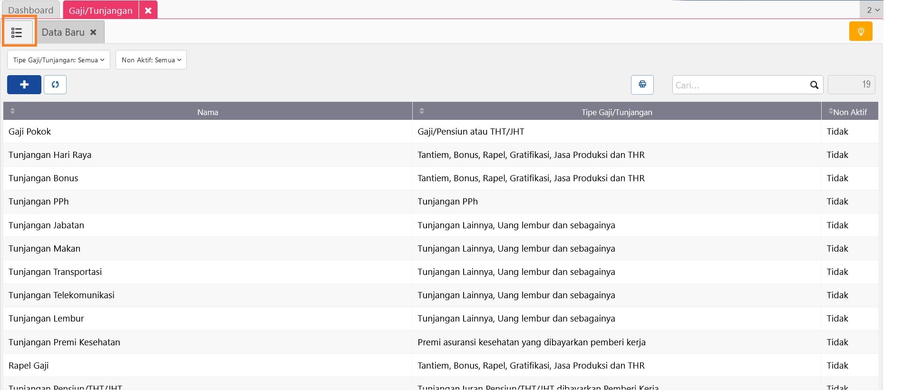Image resolution: width=912 pixels, height=390 pixels.
Task: Click the magnifier search icon
Action: click(814, 85)
